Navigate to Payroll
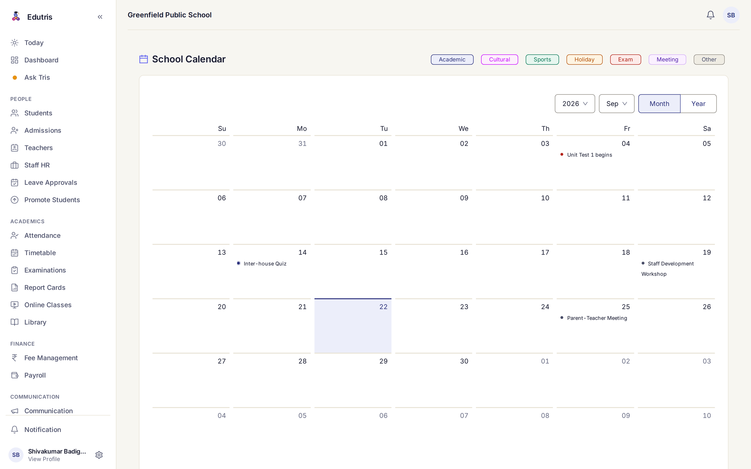The width and height of the screenshot is (751, 469). coord(35,375)
